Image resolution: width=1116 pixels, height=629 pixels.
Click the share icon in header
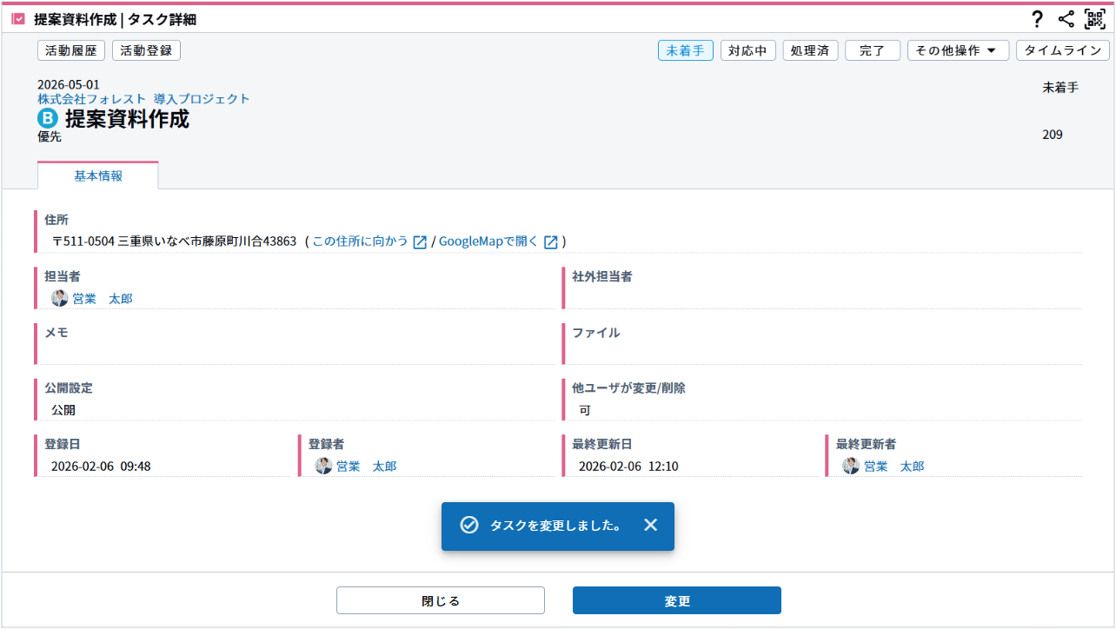(x=1066, y=19)
